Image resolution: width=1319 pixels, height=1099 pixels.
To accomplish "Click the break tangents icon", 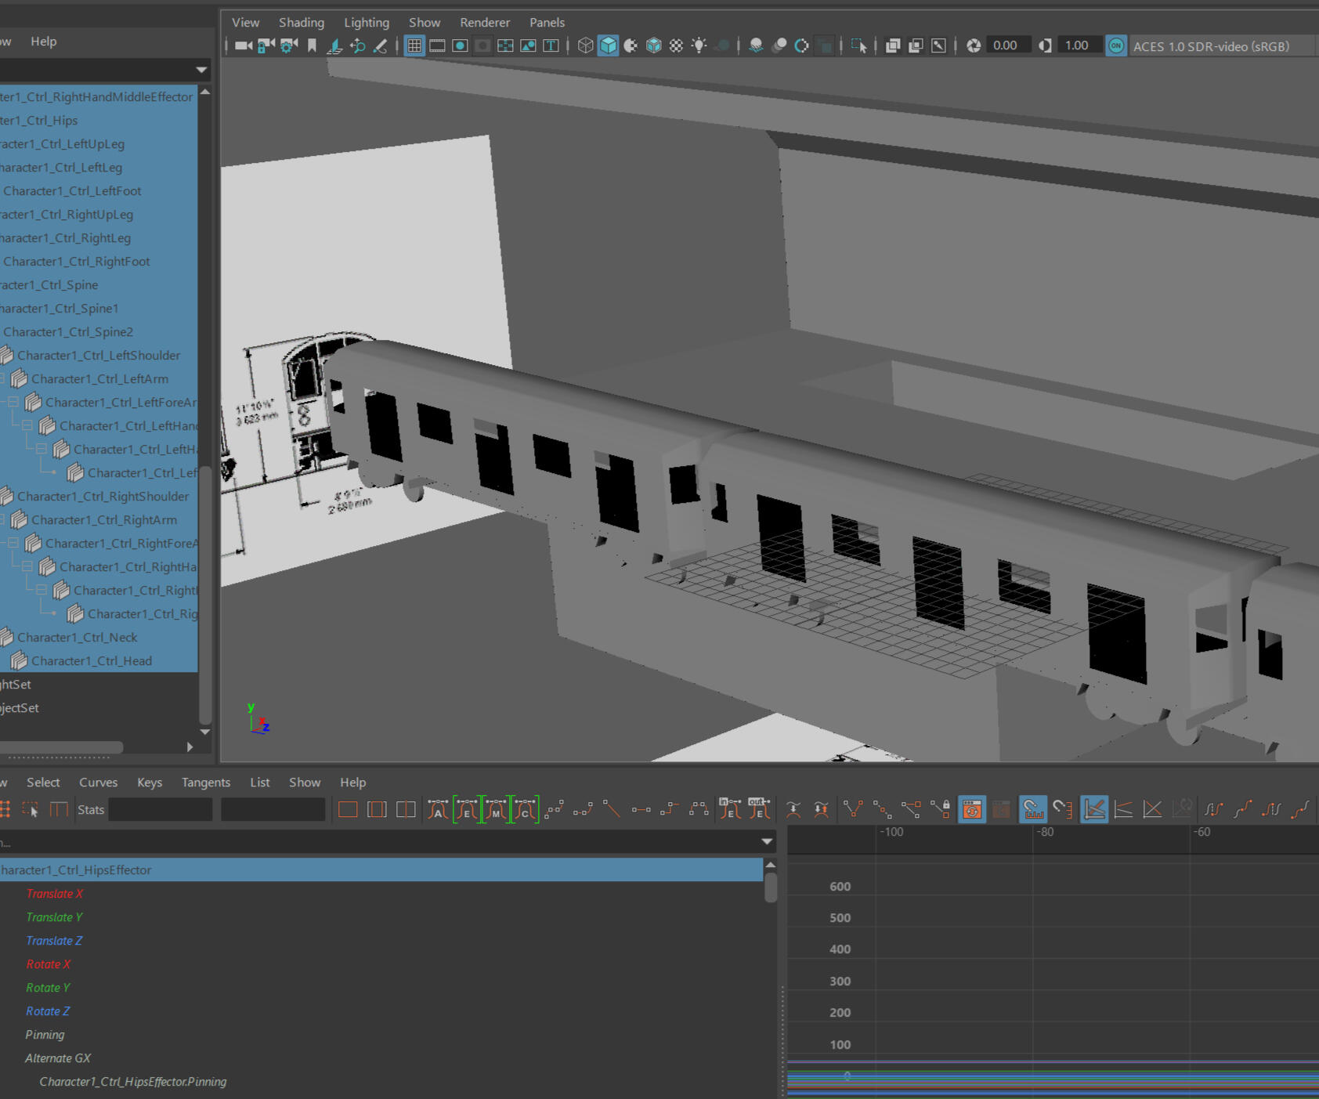I will 853,810.
